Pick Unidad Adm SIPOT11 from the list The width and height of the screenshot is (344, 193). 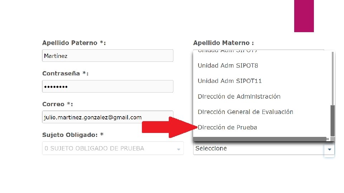tap(230, 81)
